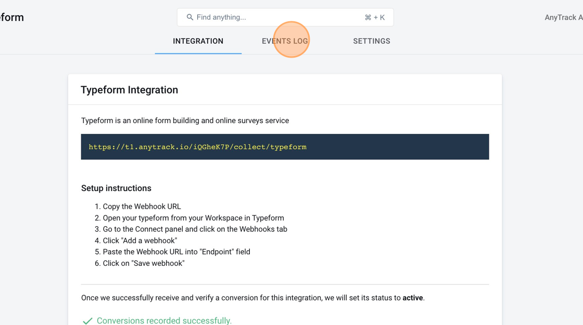
Task: Click the webhook URL code block
Action: (x=285, y=147)
